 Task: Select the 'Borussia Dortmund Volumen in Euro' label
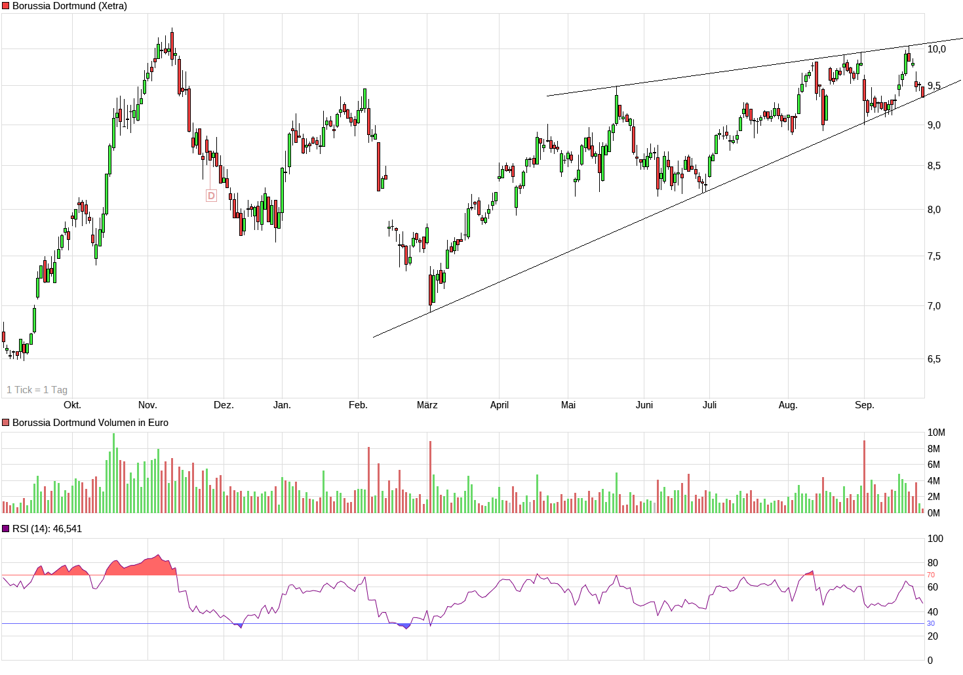[x=90, y=423]
